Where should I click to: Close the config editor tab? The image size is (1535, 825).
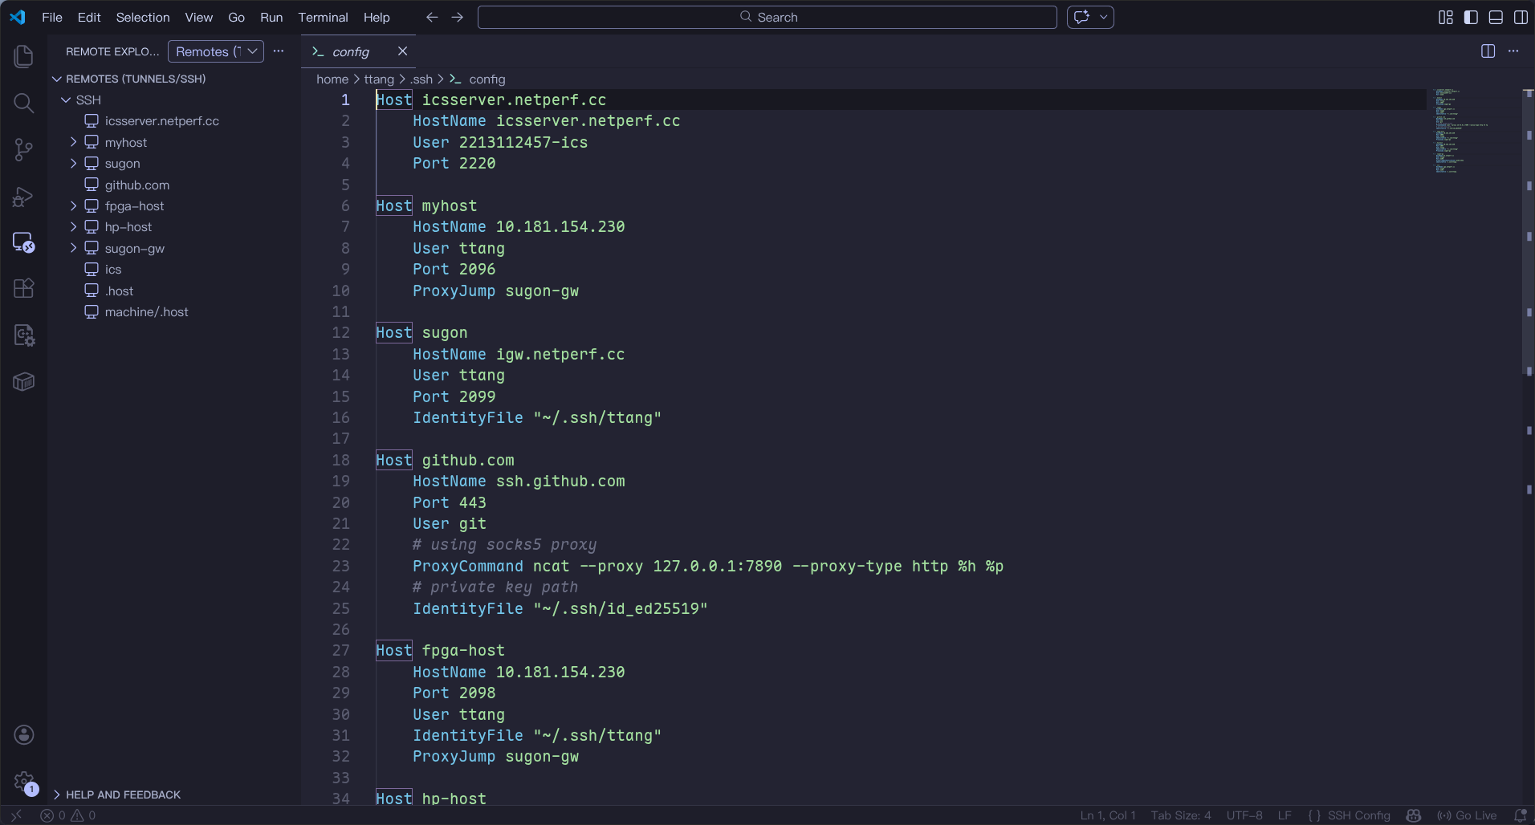[x=402, y=51]
